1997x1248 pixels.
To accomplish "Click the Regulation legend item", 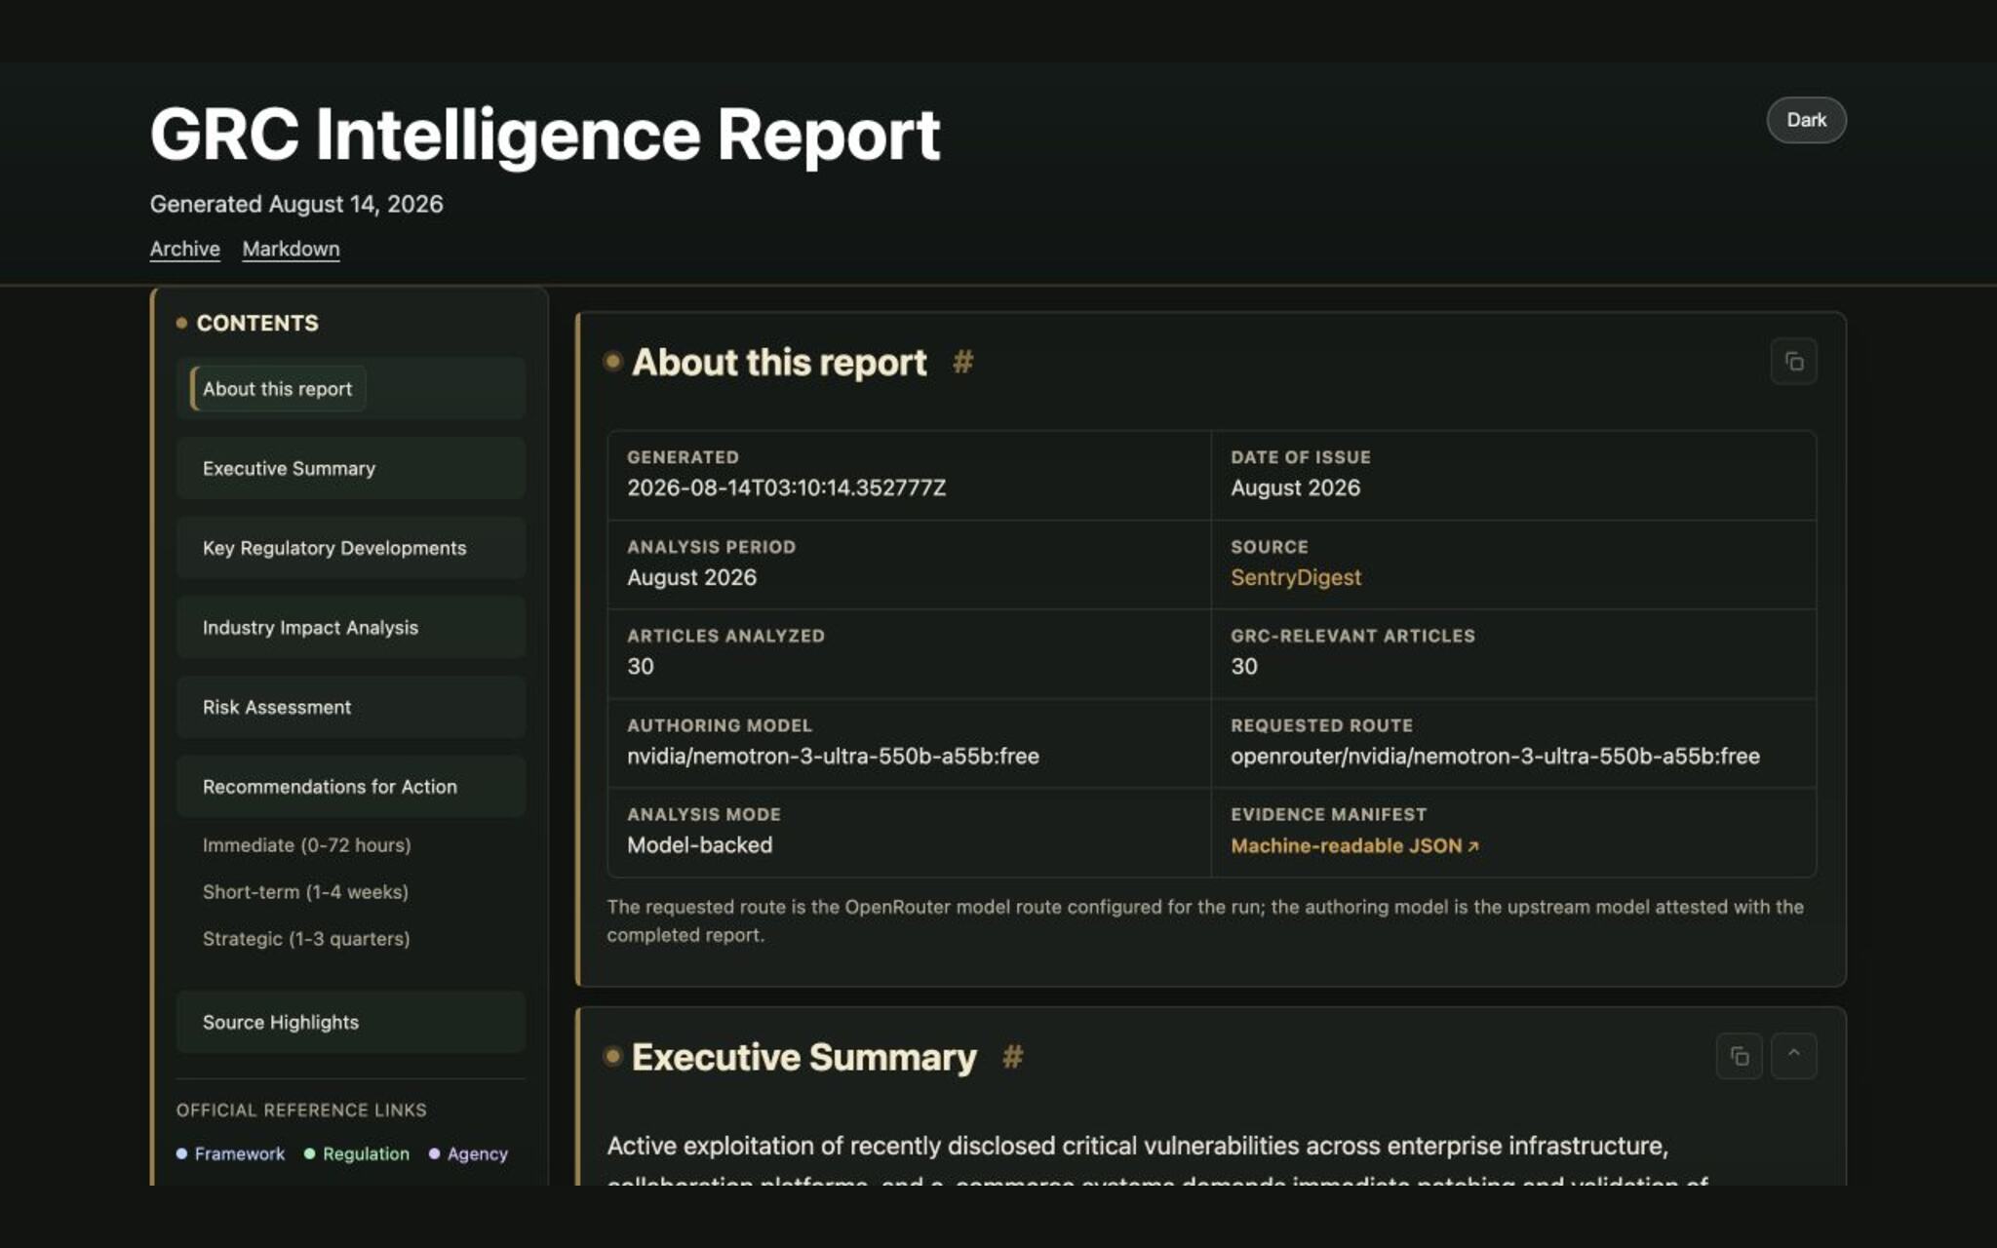I will [357, 1153].
